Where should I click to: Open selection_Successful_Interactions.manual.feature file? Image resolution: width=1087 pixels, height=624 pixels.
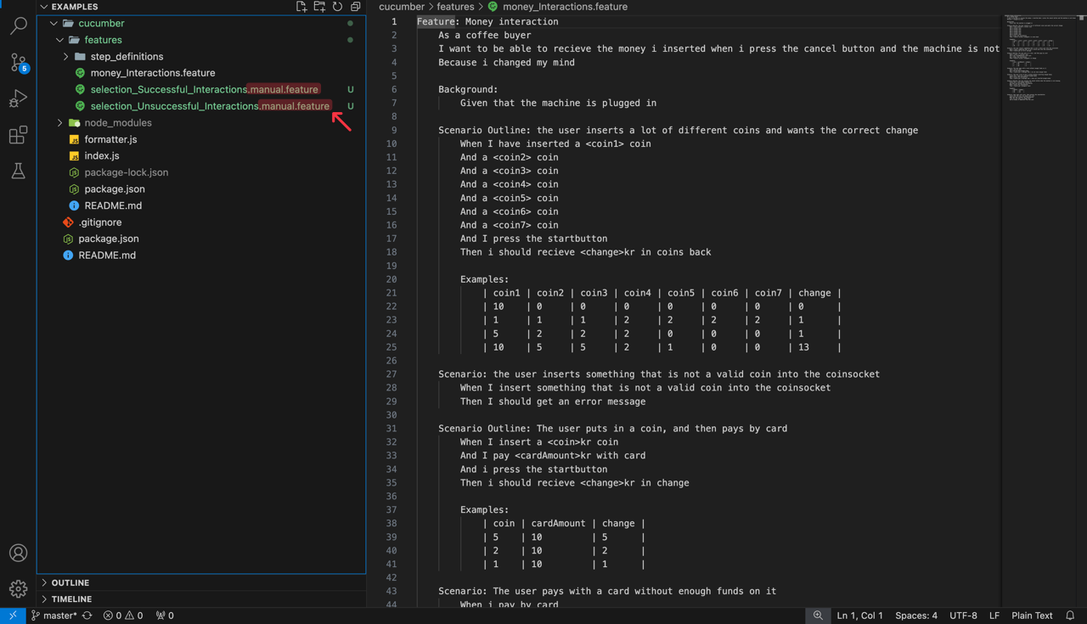tap(204, 89)
